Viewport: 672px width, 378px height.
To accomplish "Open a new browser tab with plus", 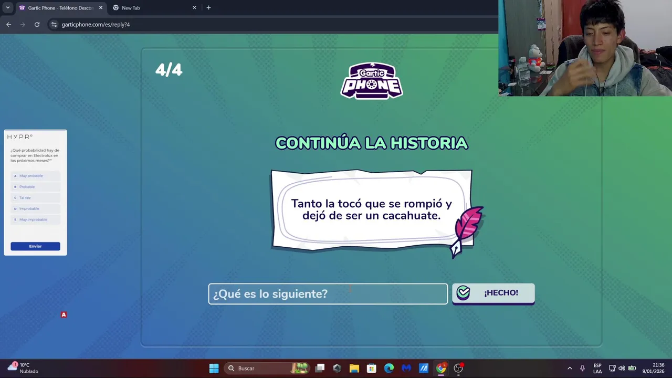I will click(208, 8).
